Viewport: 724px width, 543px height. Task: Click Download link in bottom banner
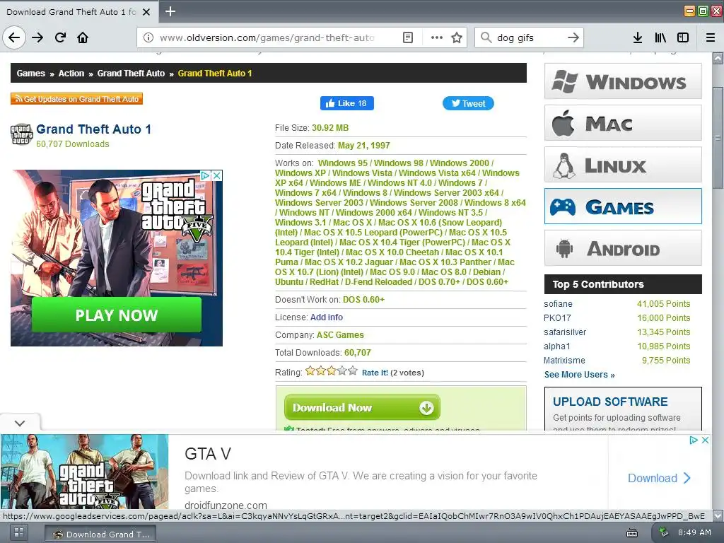click(659, 478)
